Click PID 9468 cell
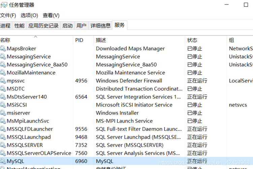 (x=81, y=137)
